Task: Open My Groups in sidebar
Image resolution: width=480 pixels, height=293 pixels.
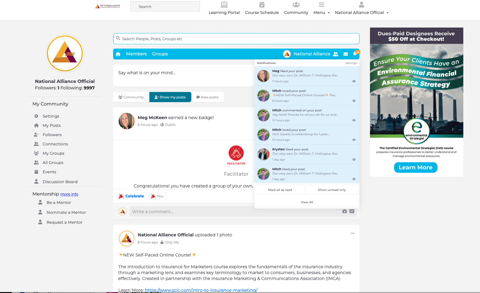Action: pos(53,153)
